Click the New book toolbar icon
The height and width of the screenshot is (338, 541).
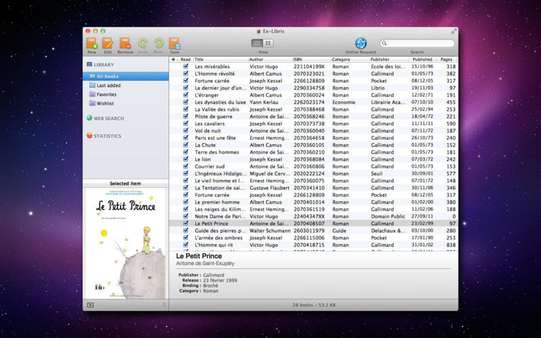tap(92, 43)
